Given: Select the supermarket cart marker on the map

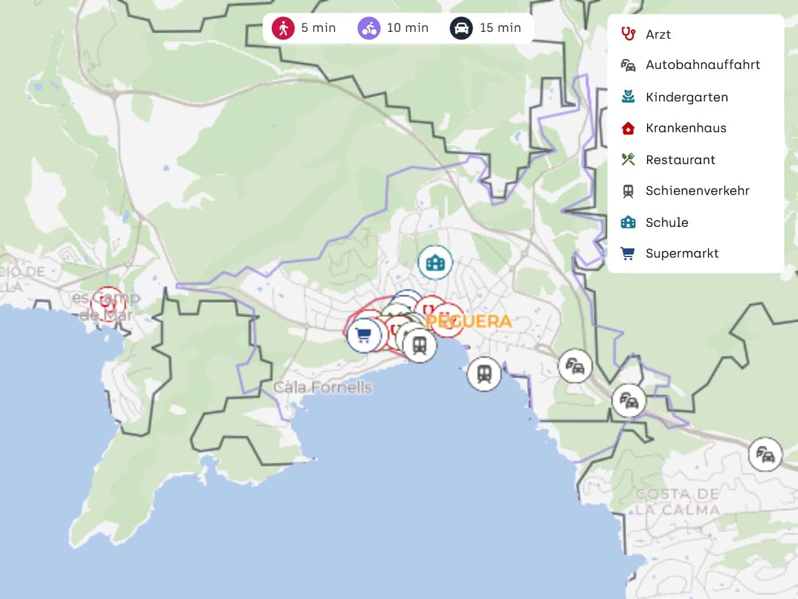Looking at the screenshot, I should 363,335.
